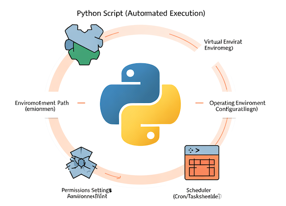
Task: Open the 'Operating Enviroment' label
Action: coord(237,102)
